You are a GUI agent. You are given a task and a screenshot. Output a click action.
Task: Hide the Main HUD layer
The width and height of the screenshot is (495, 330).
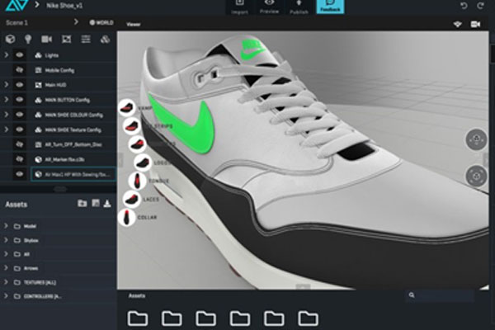click(x=18, y=84)
